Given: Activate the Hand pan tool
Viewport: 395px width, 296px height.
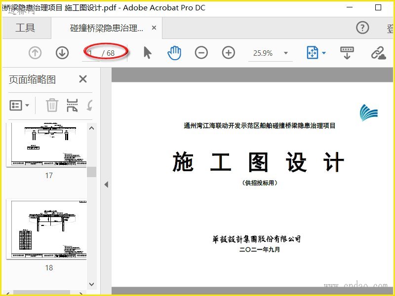Looking at the screenshot, I should (174, 53).
